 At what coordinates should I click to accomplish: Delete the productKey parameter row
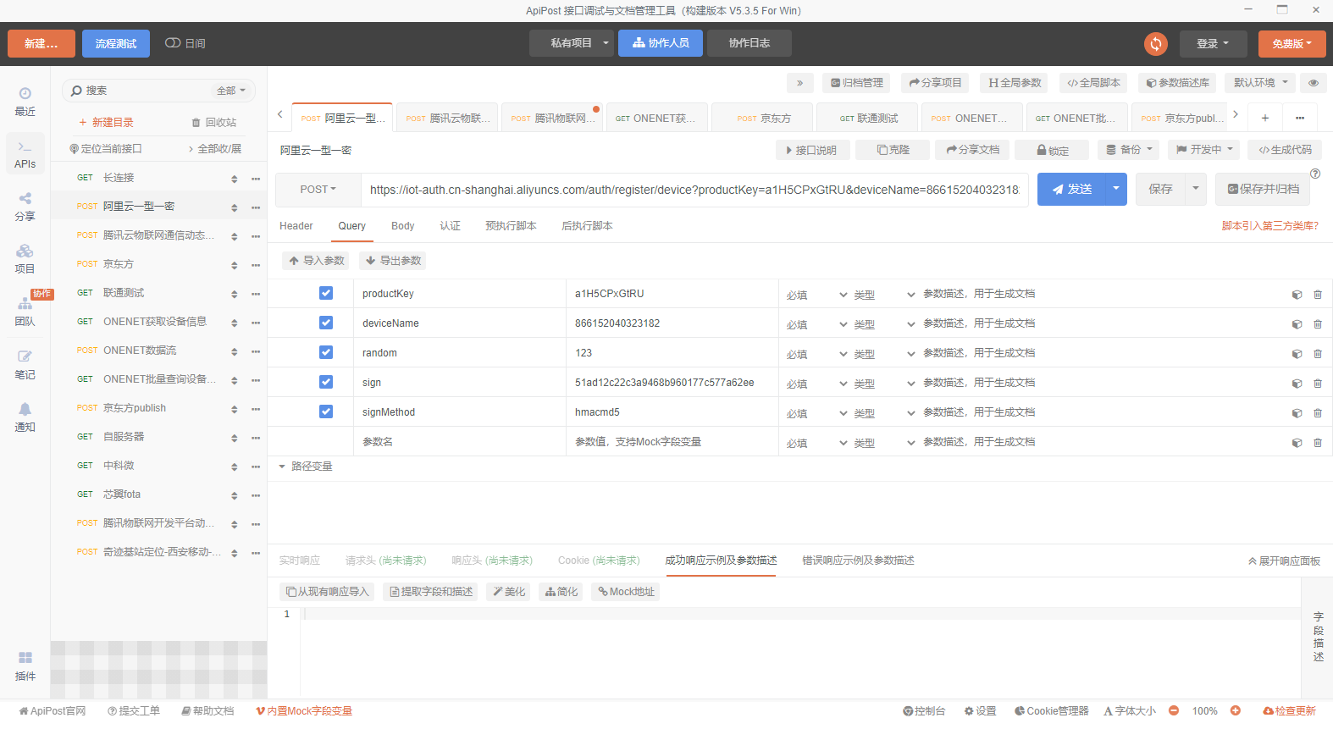(1318, 295)
